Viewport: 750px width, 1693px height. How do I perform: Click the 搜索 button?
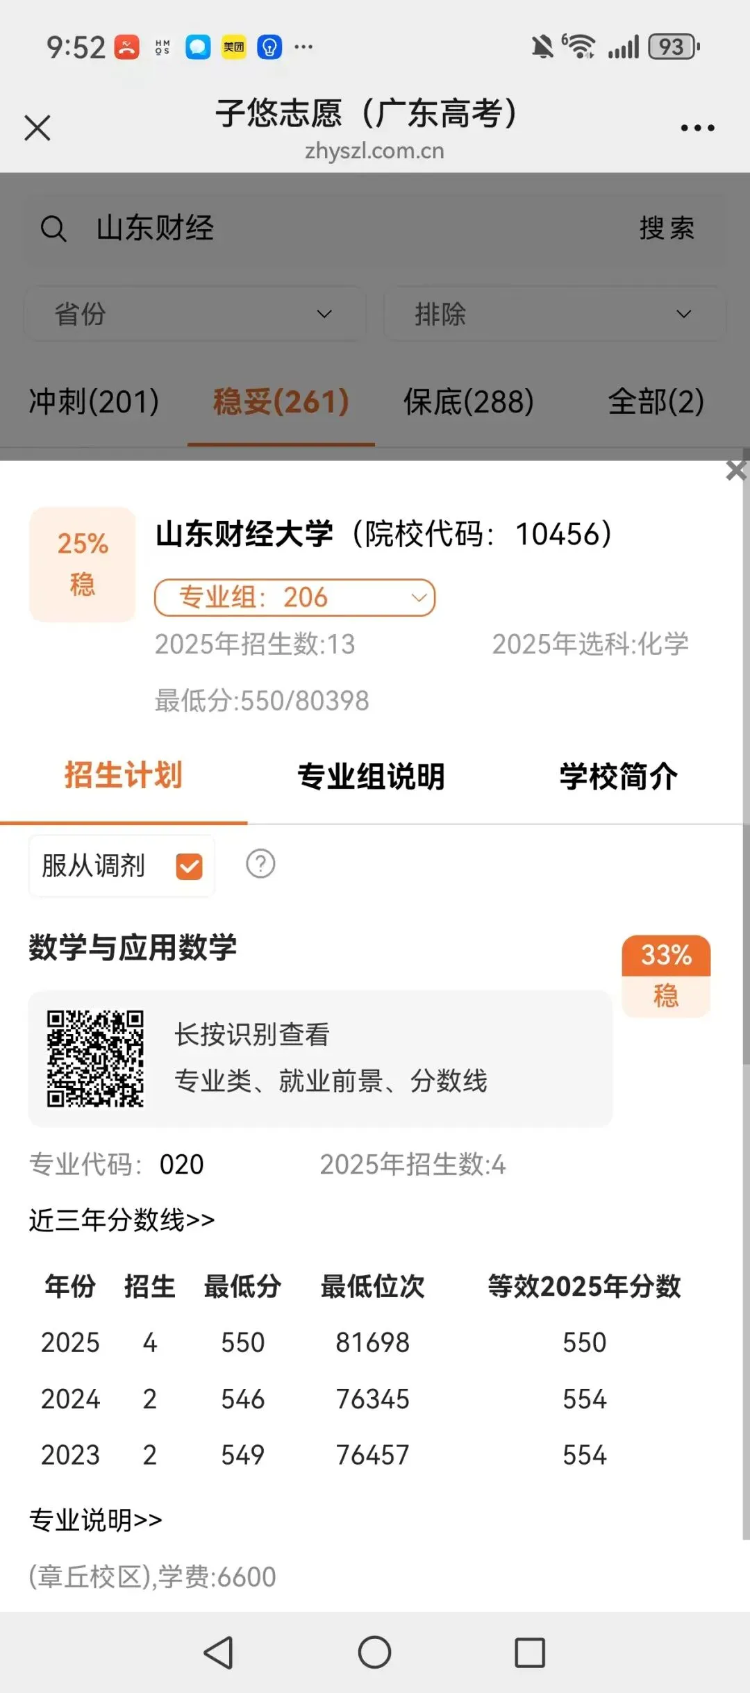click(x=667, y=228)
